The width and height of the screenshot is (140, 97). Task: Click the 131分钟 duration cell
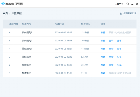click(85, 33)
